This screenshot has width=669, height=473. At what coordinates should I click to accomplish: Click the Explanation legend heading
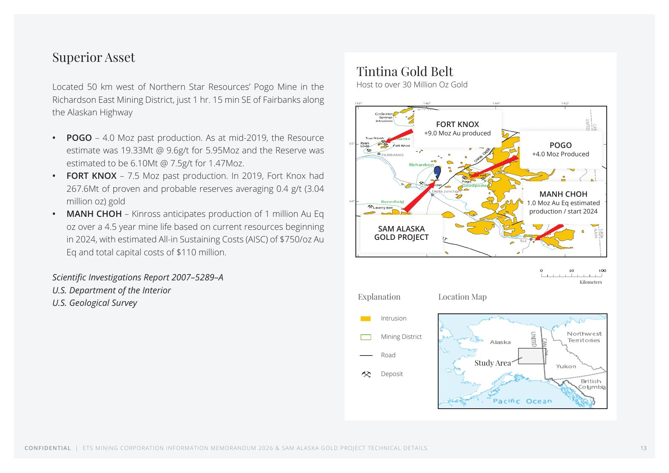(x=379, y=297)
